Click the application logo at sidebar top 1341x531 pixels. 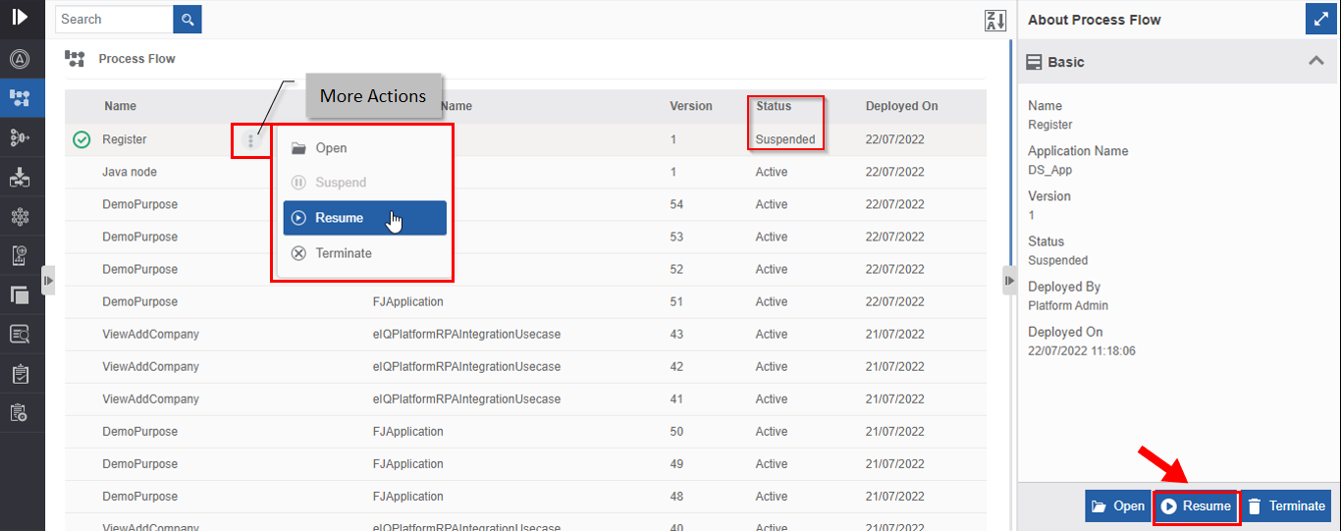tap(20, 17)
